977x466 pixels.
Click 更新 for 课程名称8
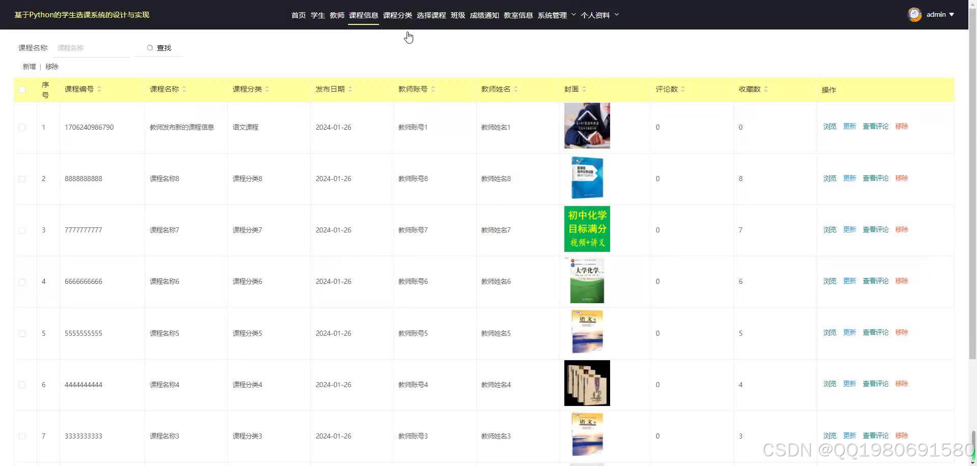[x=850, y=178]
